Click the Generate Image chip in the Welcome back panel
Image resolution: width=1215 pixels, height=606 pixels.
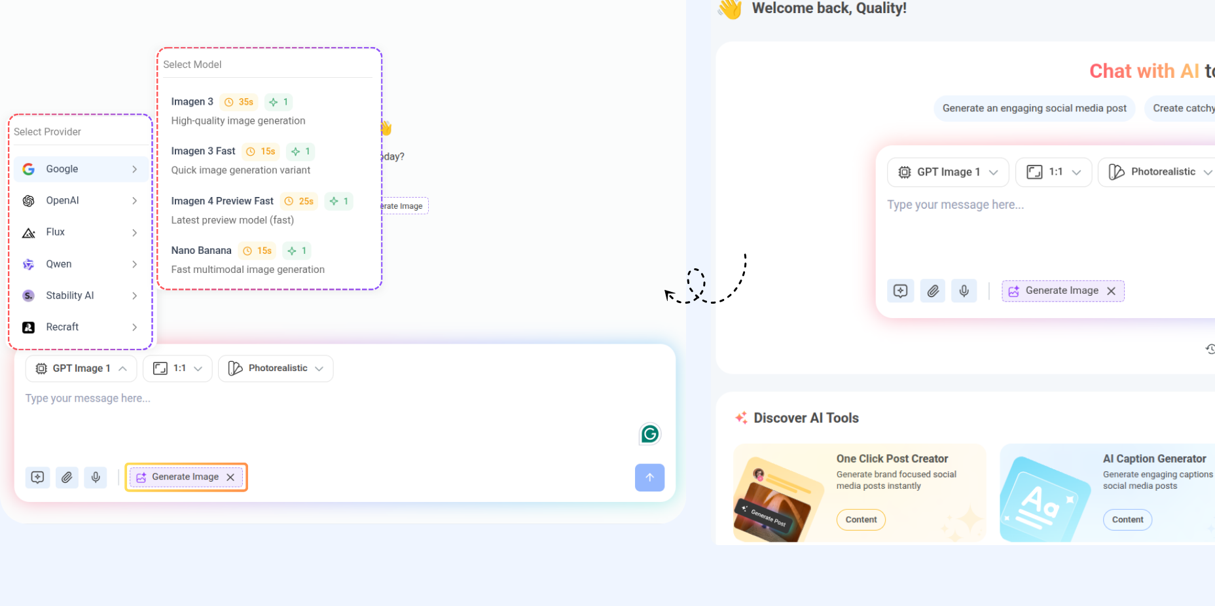click(1063, 291)
